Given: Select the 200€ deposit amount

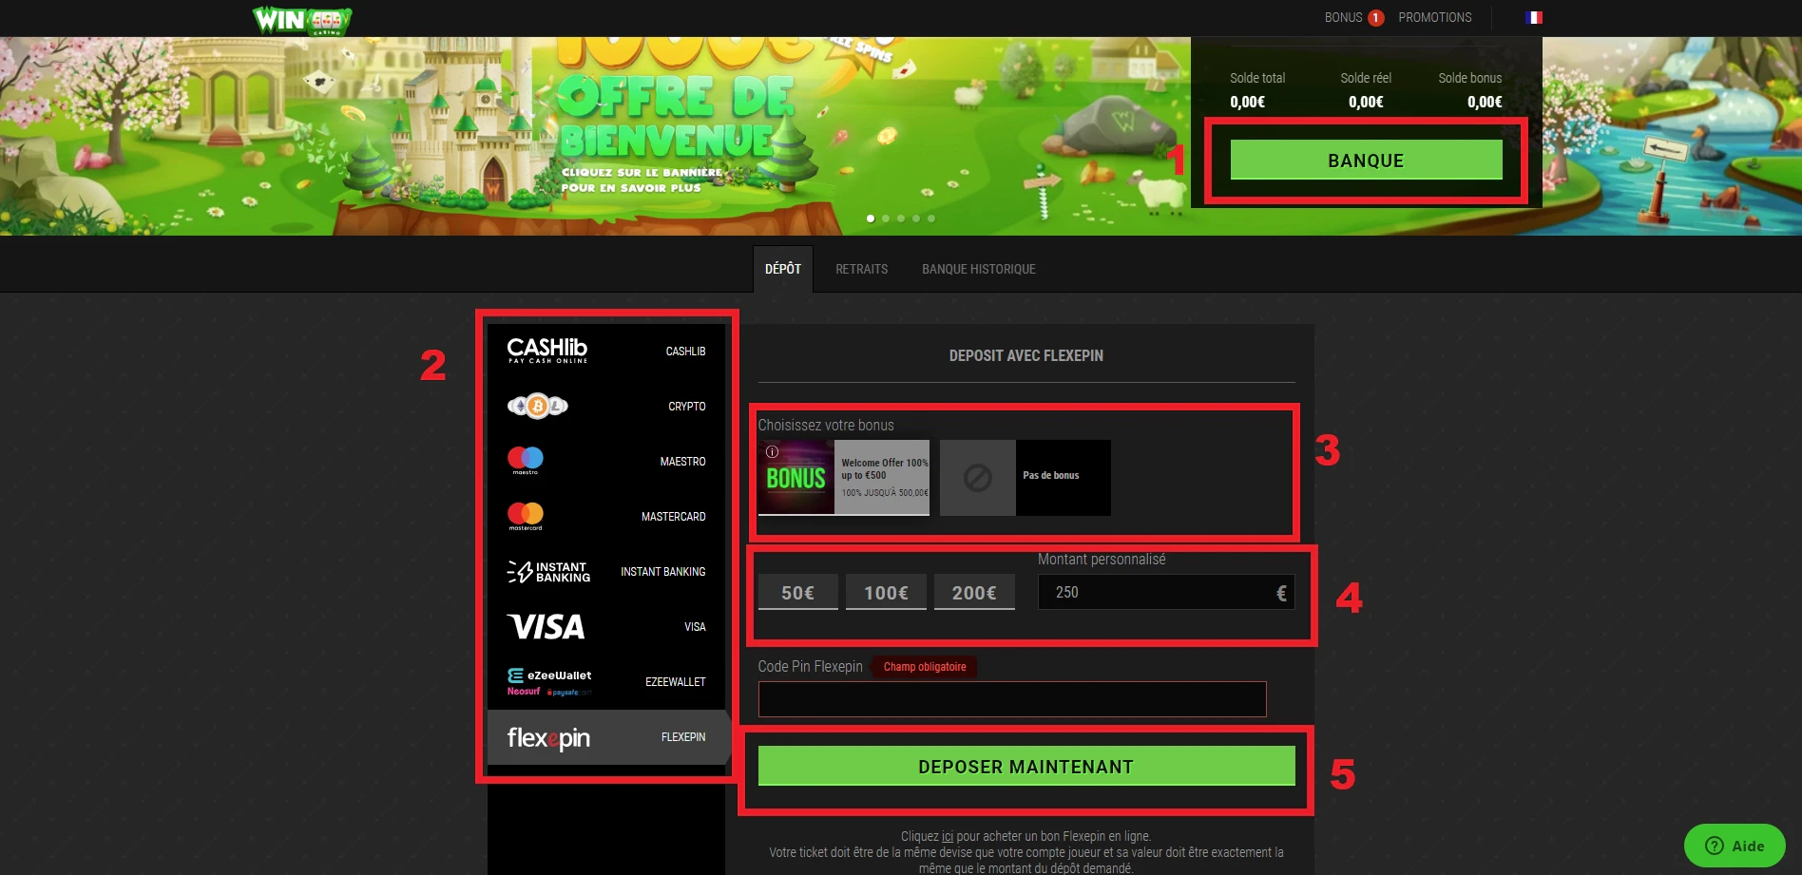Looking at the screenshot, I should click(x=974, y=592).
